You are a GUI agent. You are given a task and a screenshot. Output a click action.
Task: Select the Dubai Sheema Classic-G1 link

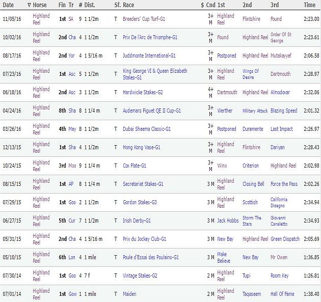click(x=147, y=129)
